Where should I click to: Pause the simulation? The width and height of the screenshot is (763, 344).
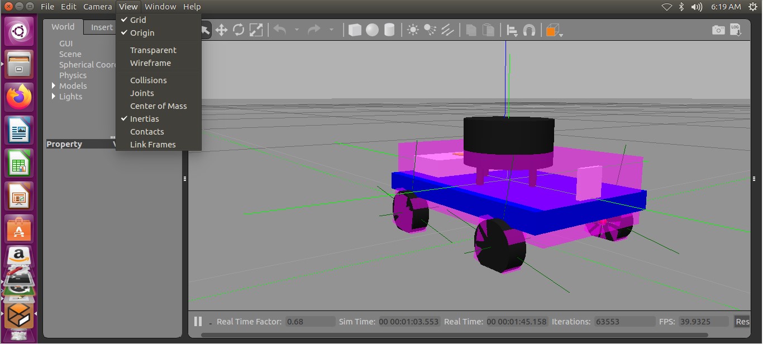coord(198,322)
